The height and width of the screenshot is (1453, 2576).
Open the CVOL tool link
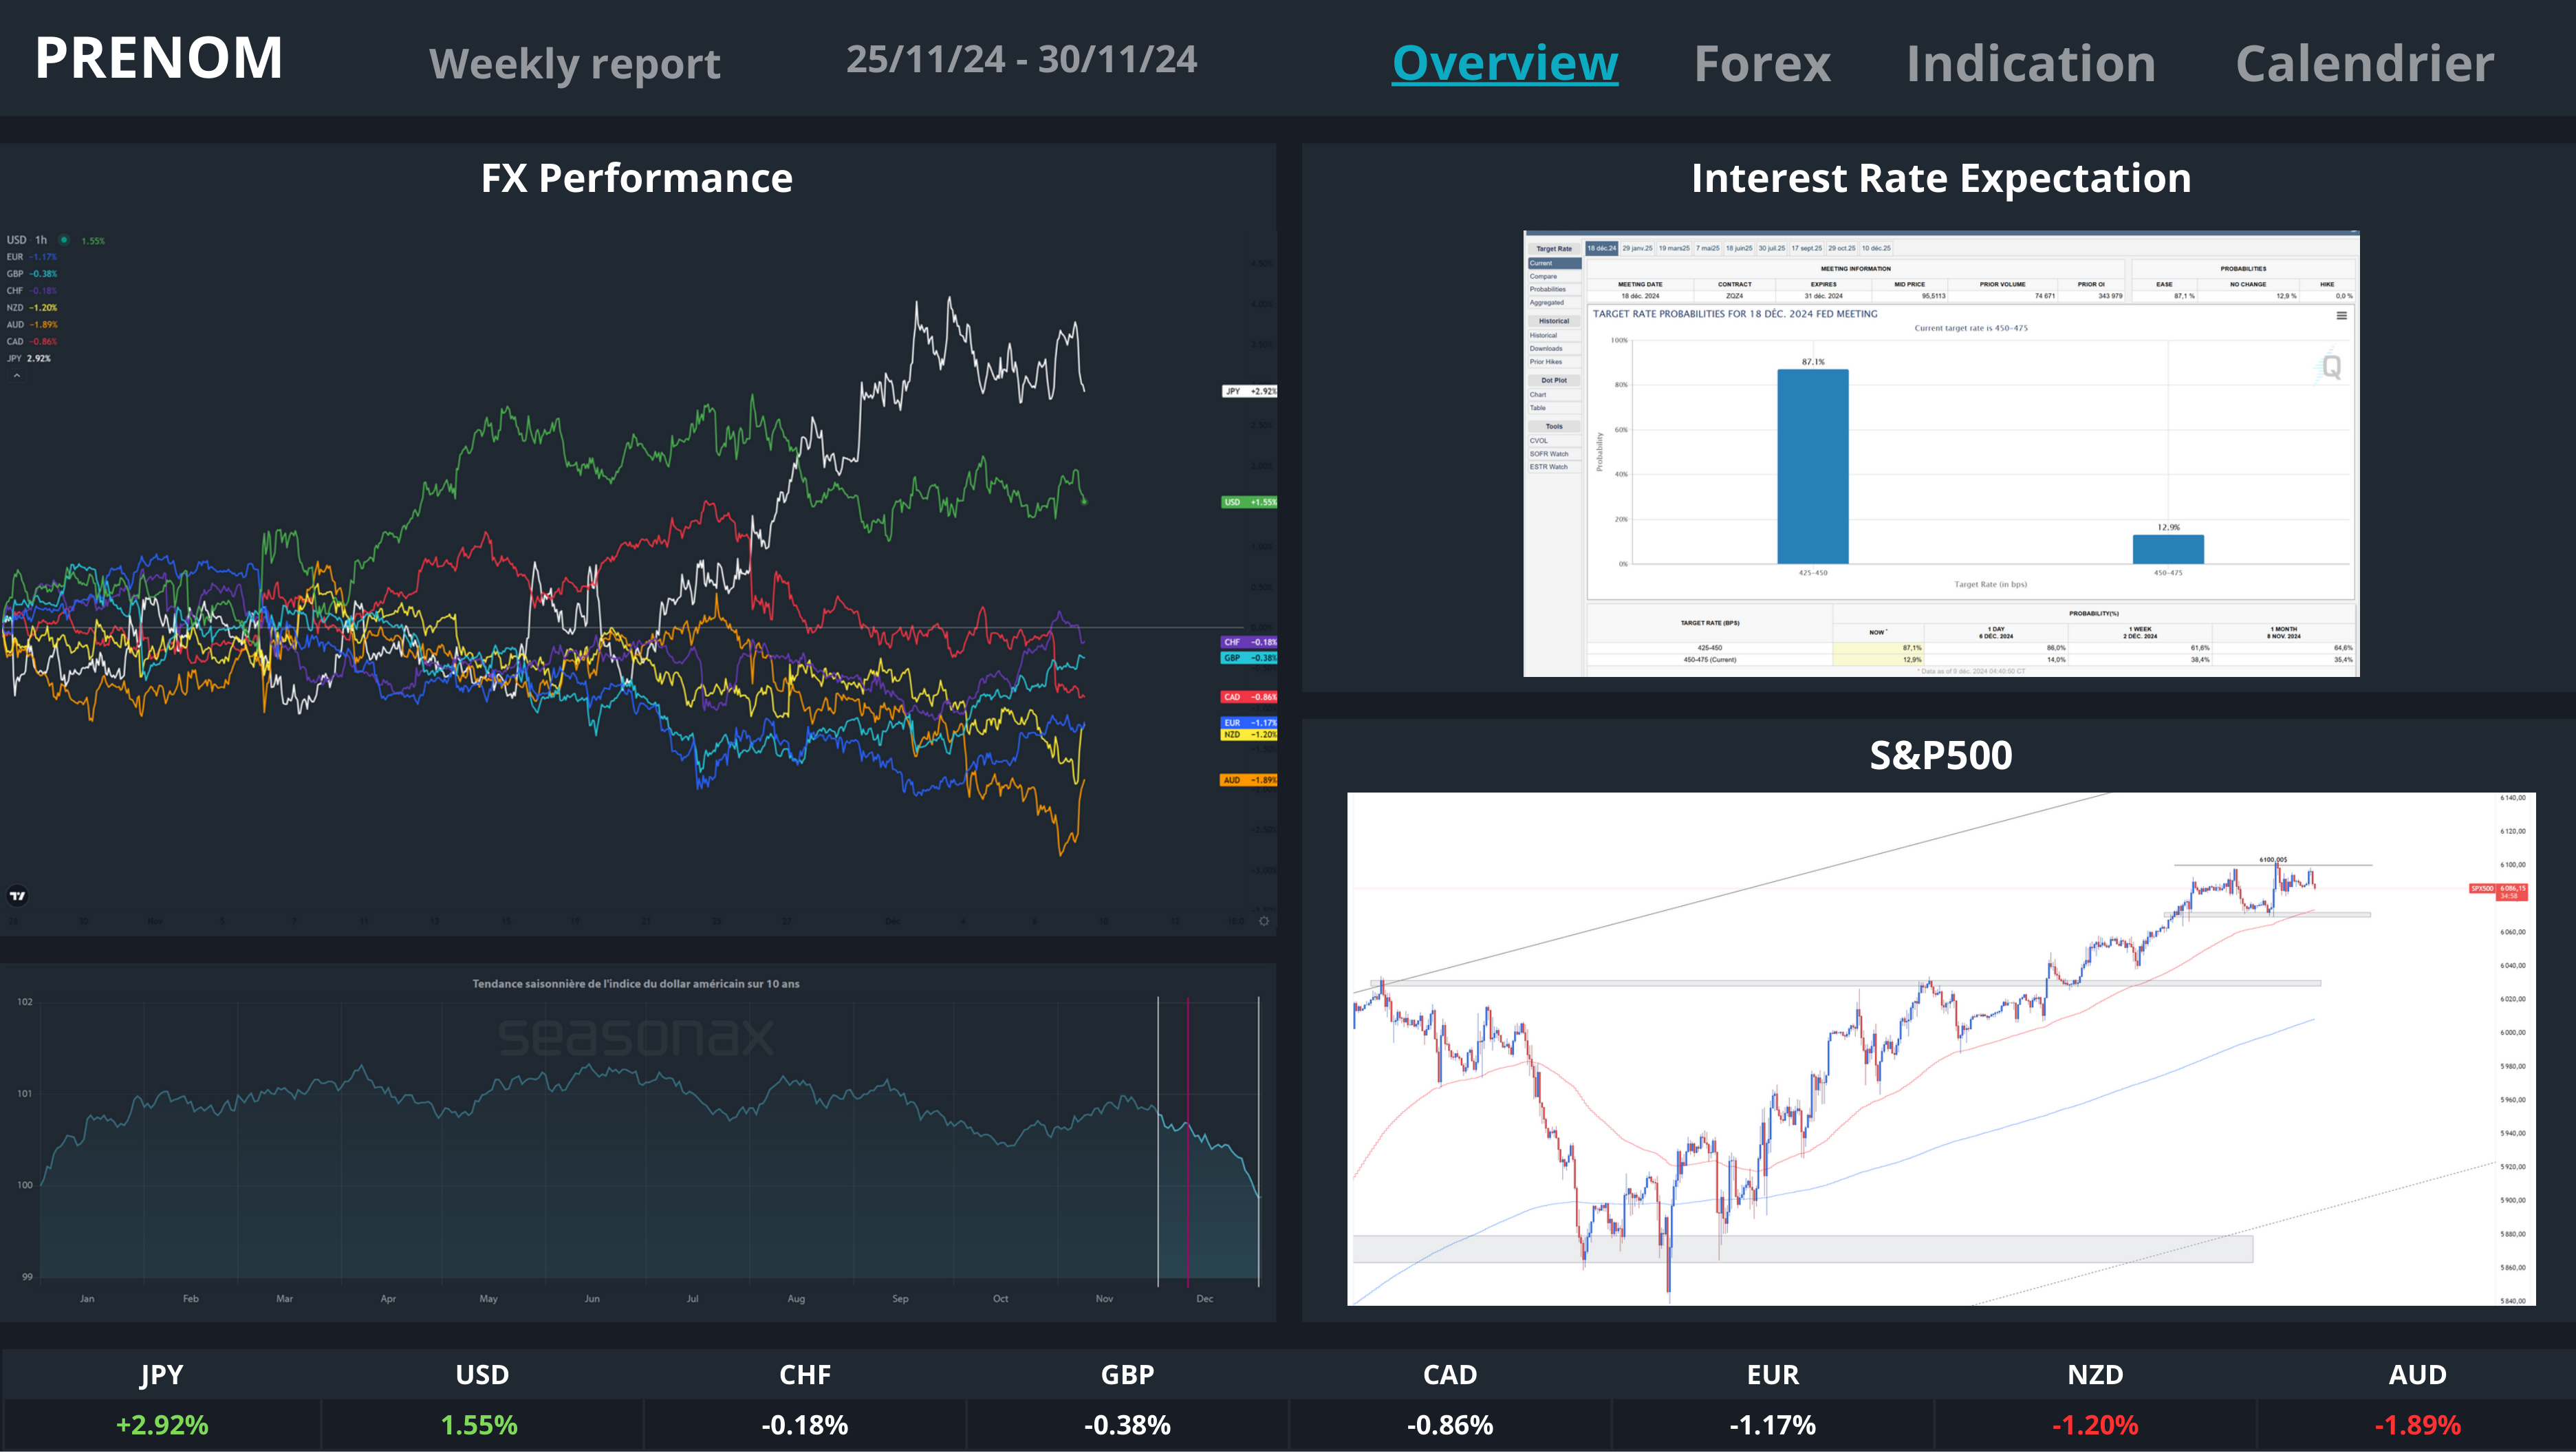[1554, 440]
